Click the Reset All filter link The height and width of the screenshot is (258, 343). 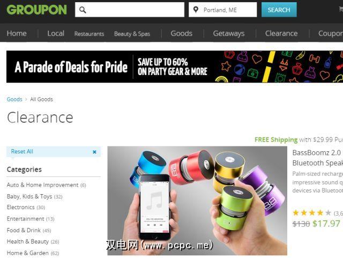click(x=22, y=152)
